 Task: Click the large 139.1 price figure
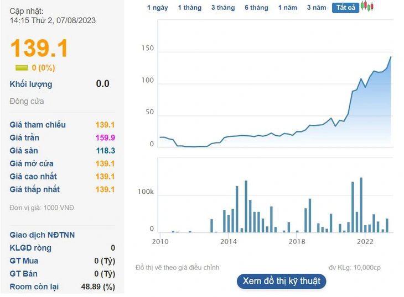[39, 48]
